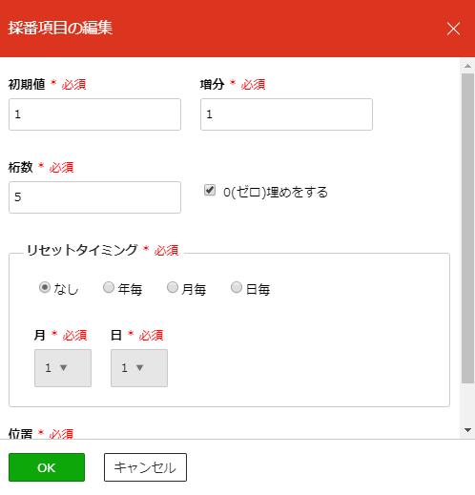Click the 日 dropdown arrow

[x=140, y=368]
